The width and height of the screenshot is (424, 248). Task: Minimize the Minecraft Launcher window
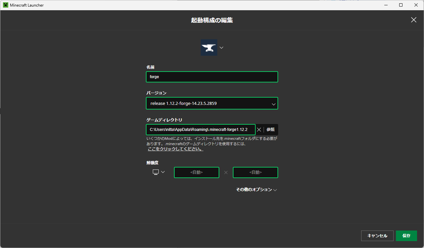click(x=386, y=5)
